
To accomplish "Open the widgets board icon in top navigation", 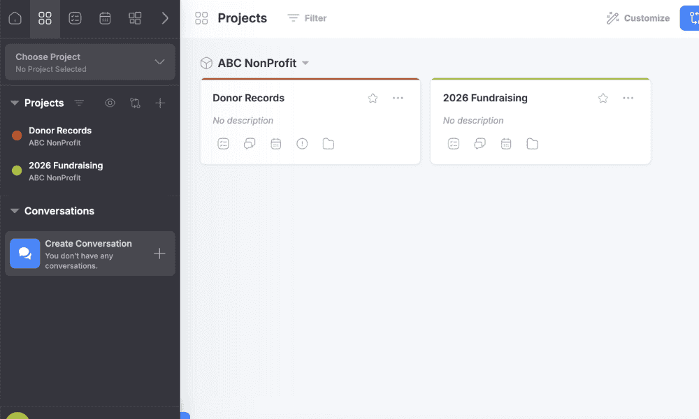I will pyautogui.click(x=135, y=18).
